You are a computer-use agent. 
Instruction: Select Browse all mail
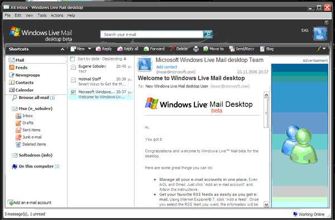[33, 98]
